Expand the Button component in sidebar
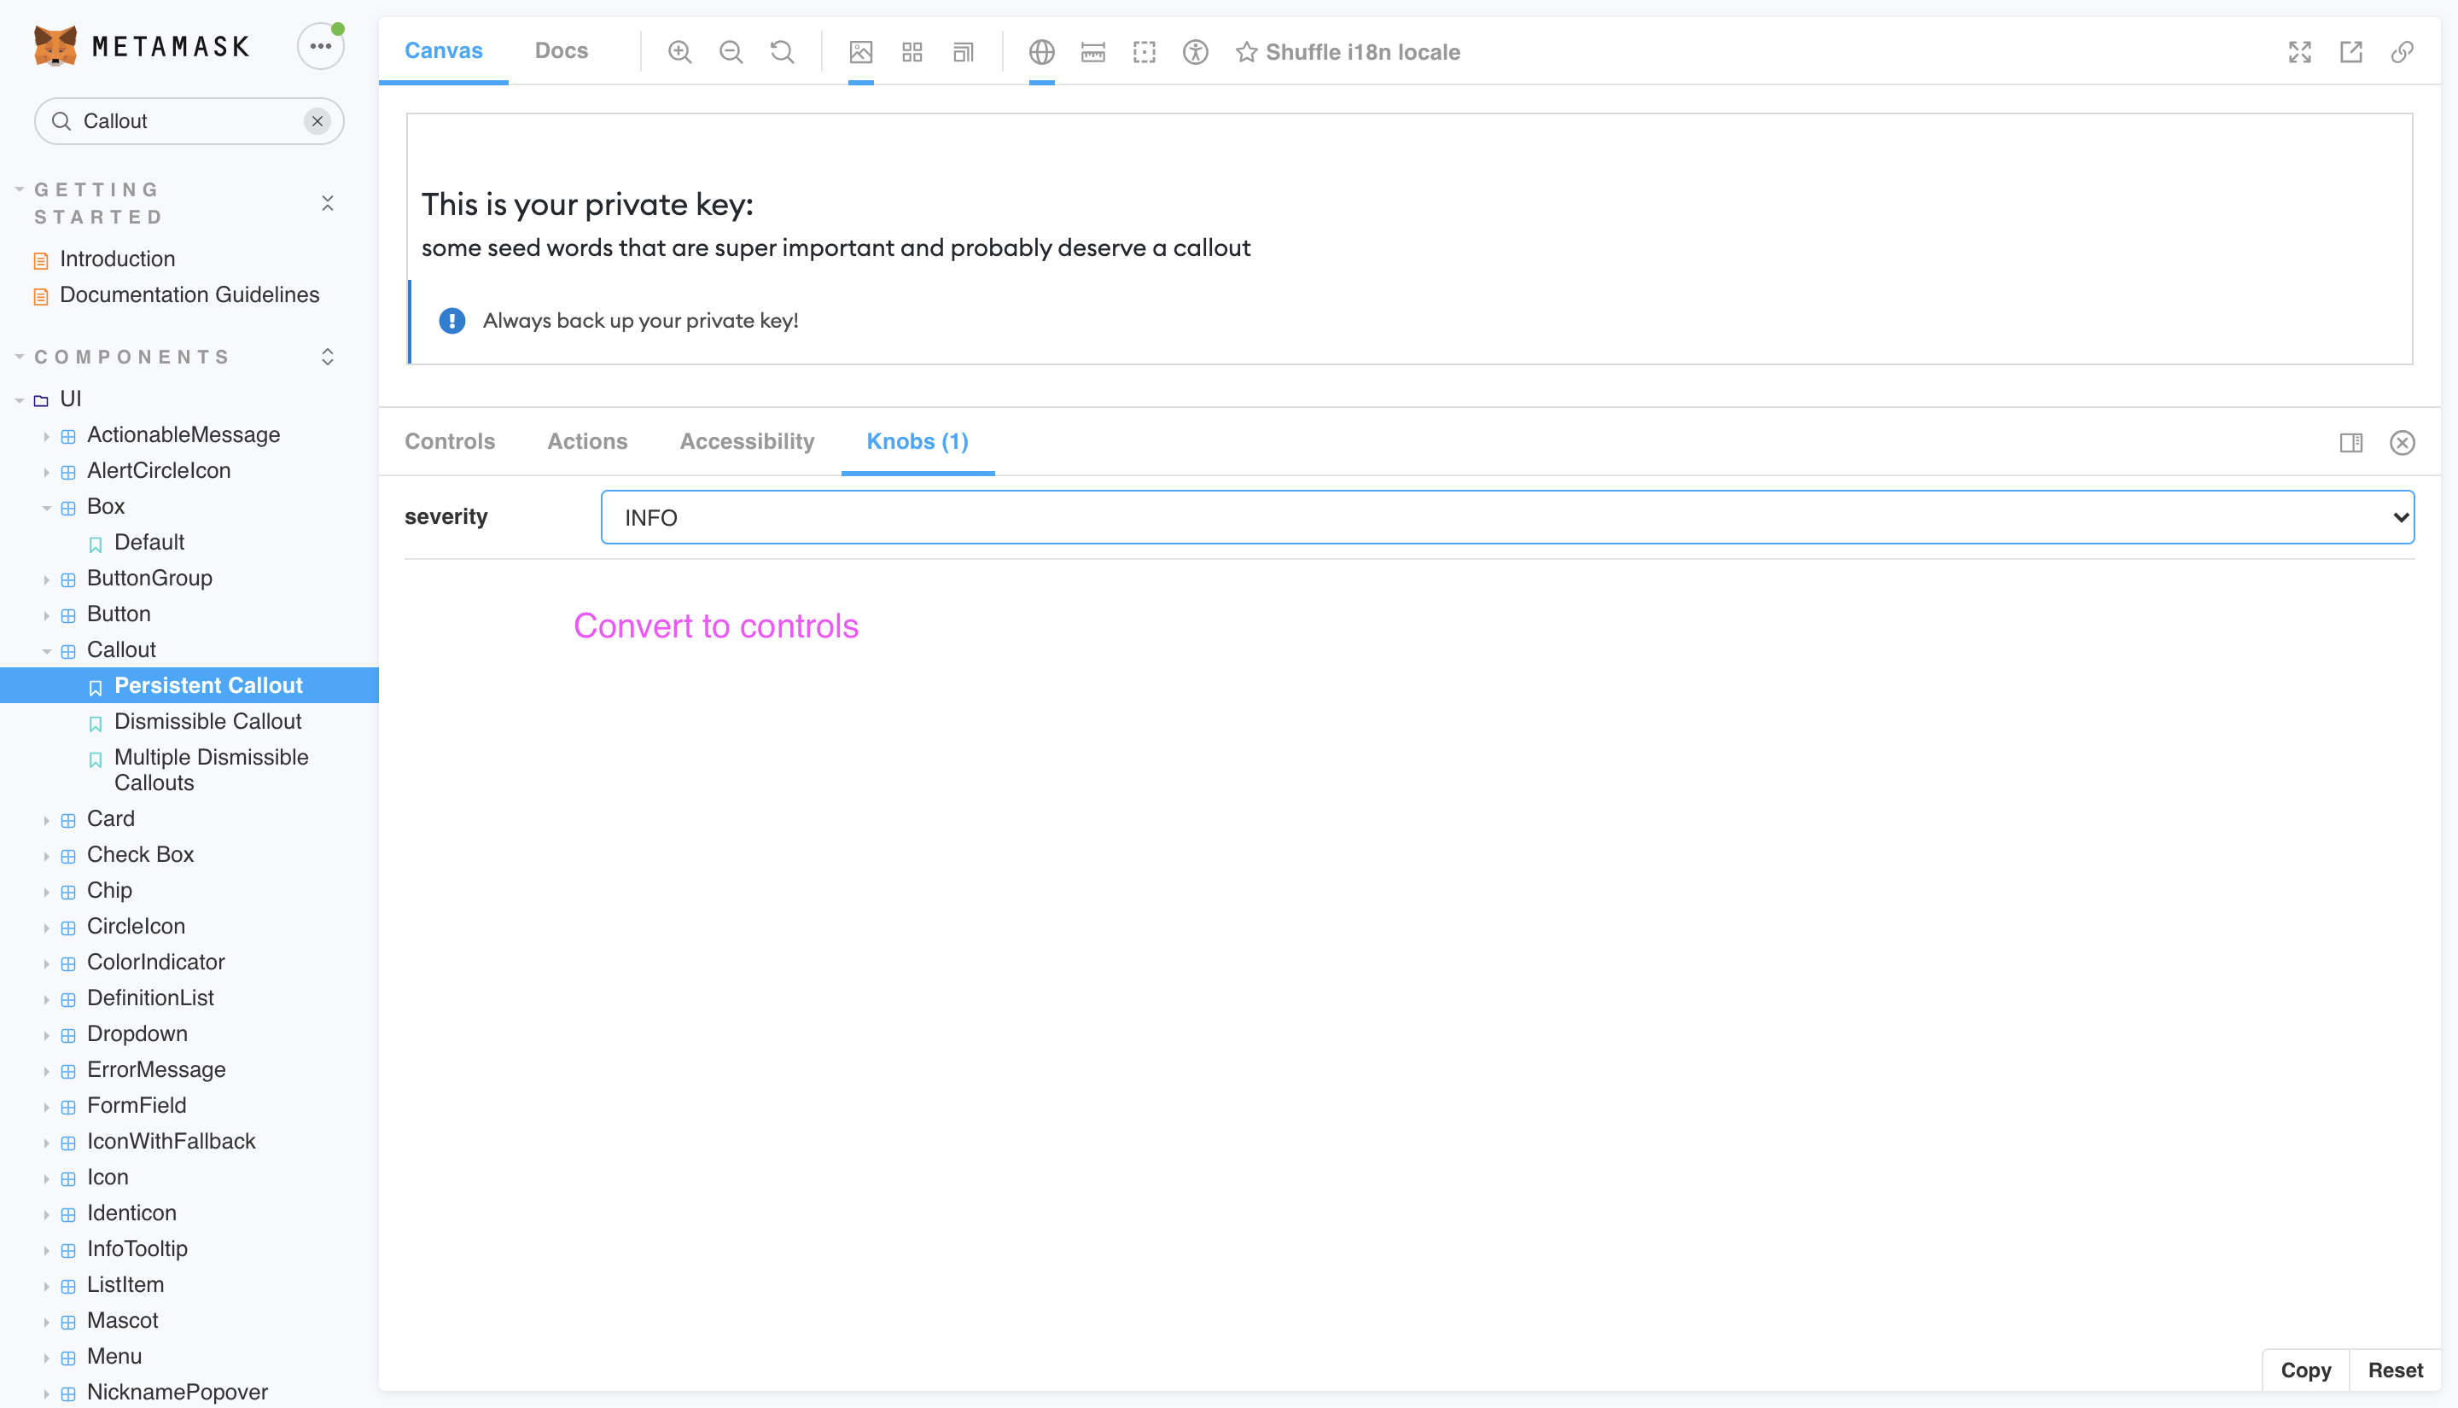 pyautogui.click(x=48, y=614)
